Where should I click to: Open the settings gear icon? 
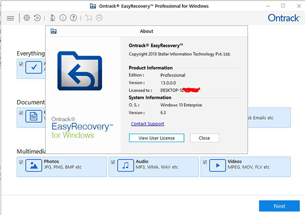[26, 18]
